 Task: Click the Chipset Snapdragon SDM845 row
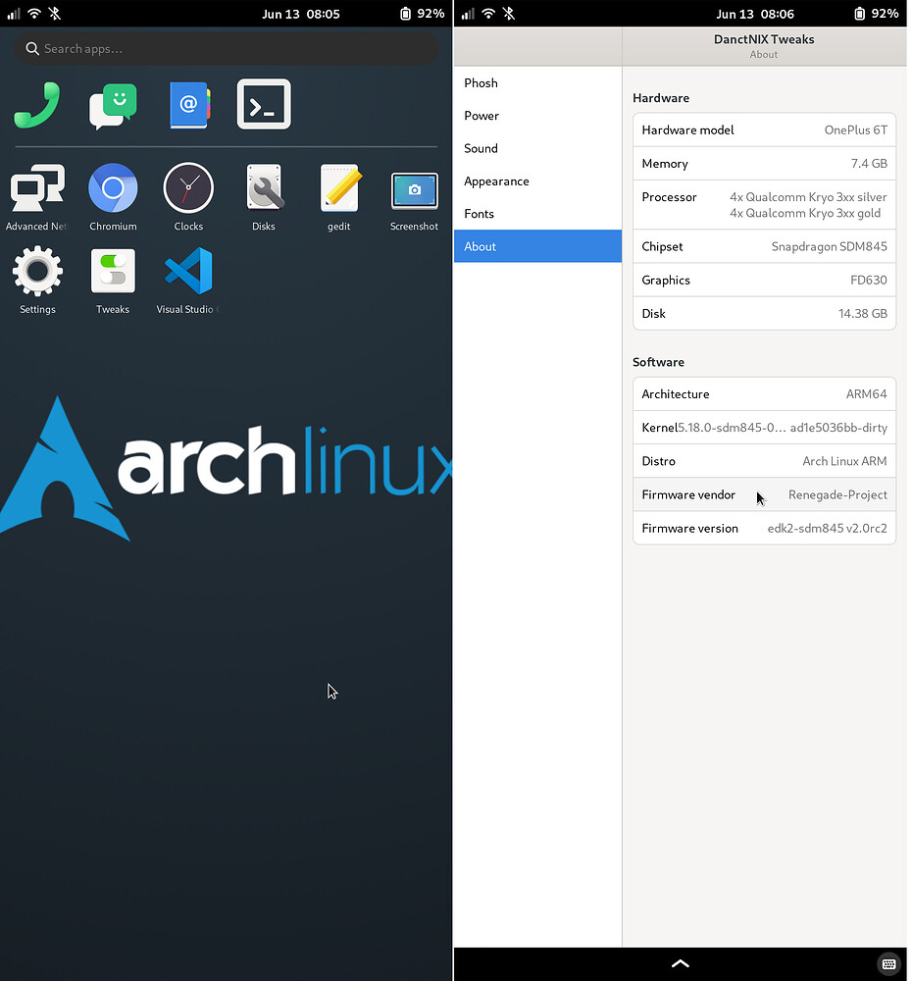pos(764,246)
